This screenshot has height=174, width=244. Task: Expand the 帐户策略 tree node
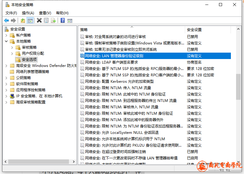click(x=6, y=35)
